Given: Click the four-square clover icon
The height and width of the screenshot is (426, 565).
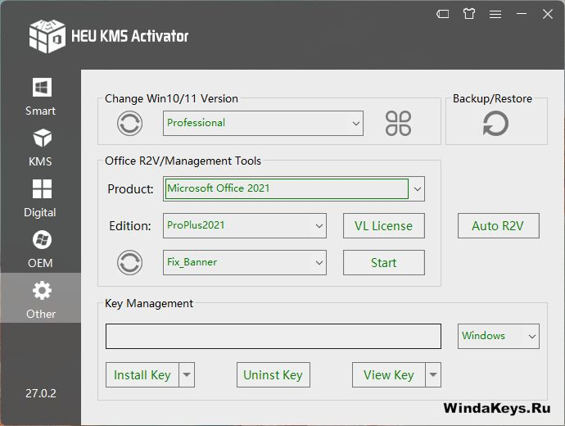Looking at the screenshot, I should pyautogui.click(x=398, y=123).
